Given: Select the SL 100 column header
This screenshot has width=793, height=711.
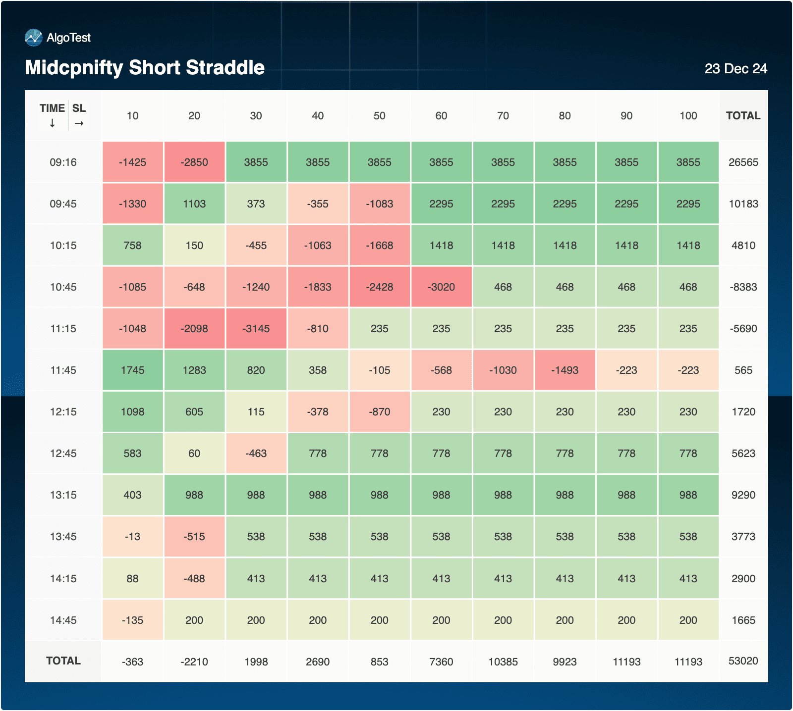Looking at the screenshot, I should pos(688,116).
